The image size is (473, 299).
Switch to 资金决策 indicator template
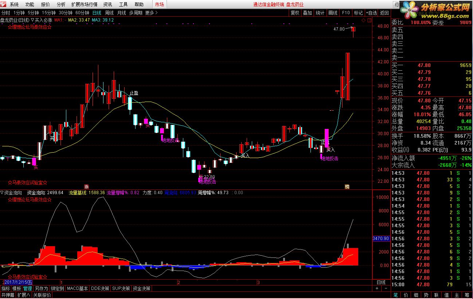[141, 288]
